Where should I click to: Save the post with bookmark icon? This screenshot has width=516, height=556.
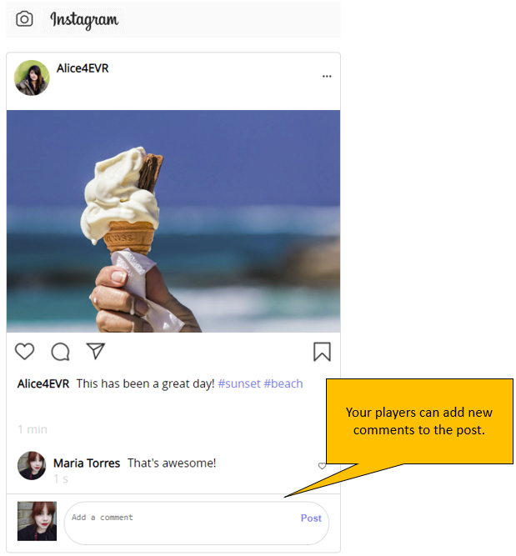[322, 352]
